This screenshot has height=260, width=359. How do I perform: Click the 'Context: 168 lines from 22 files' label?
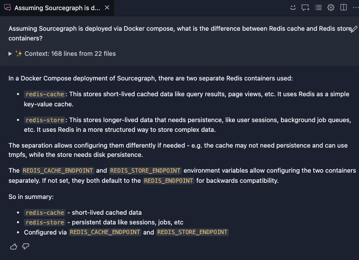(70, 53)
